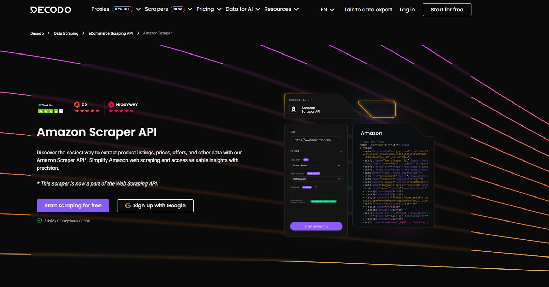Click the Amazon Scraper breadcrumb
Screen dimensions: 549x287
point(157,33)
